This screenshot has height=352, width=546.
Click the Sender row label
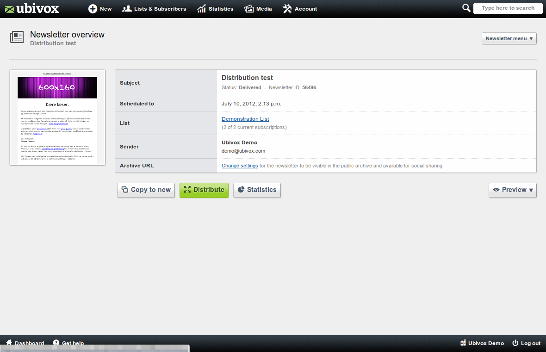[x=129, y=147]
